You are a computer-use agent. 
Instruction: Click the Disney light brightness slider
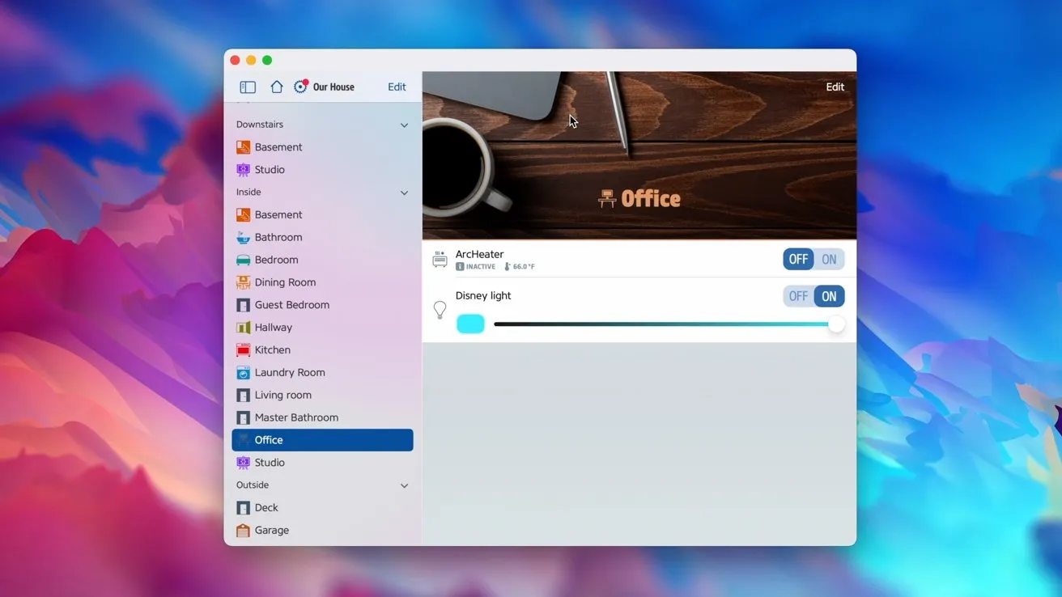click(664, 324)
